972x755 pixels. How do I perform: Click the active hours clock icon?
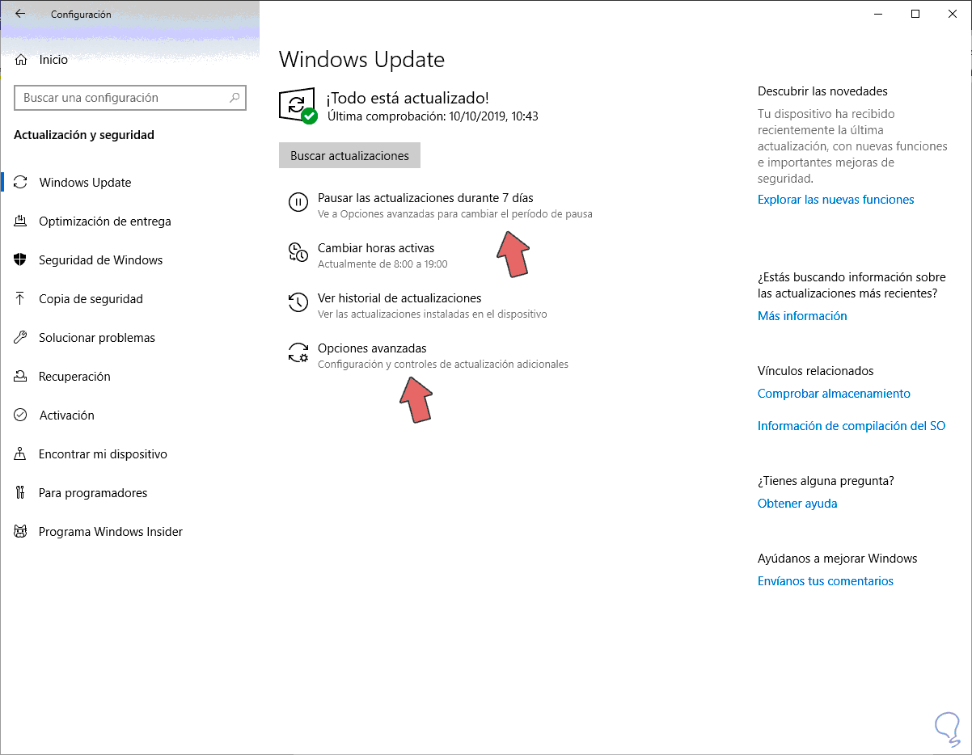coord(298,252)
